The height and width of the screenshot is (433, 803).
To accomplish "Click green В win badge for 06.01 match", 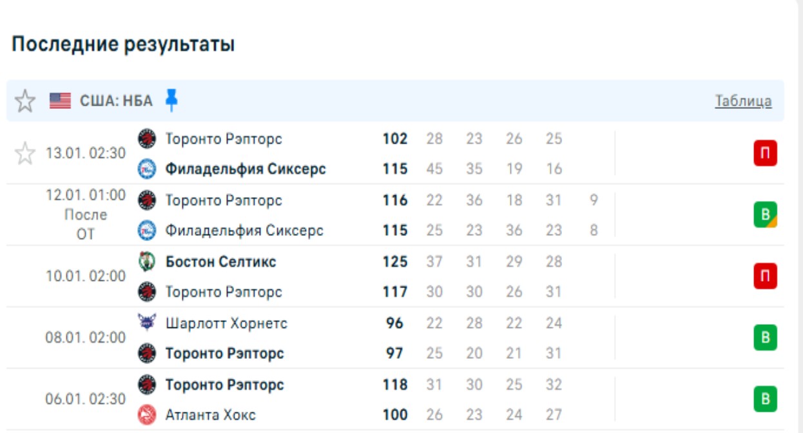I will [765, 399].
